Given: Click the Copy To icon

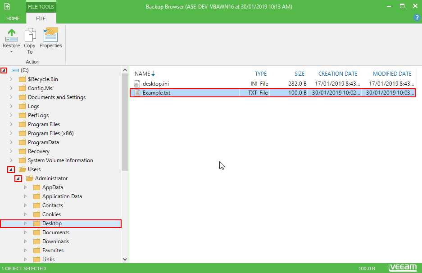Looking at the screenshot, I should click(x=30, y=35).
